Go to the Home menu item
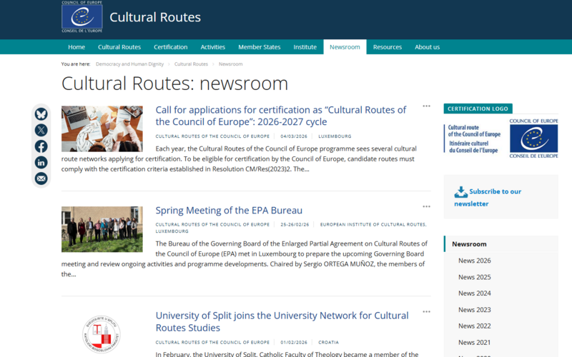 point(77,47)
